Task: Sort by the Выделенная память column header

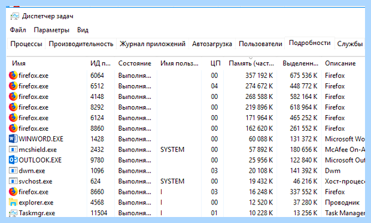Action: pyautogui.click(x=300, y=64)
